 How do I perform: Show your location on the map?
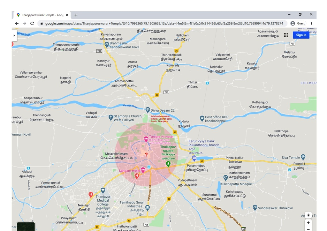tap(308, 215)
